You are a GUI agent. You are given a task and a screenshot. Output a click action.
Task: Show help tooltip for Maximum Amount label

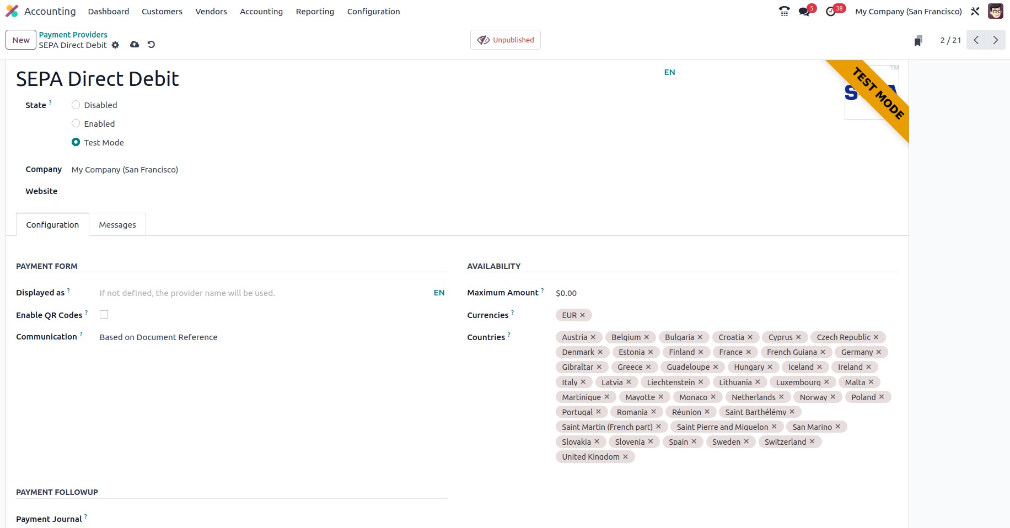click(x=542, y=290)
